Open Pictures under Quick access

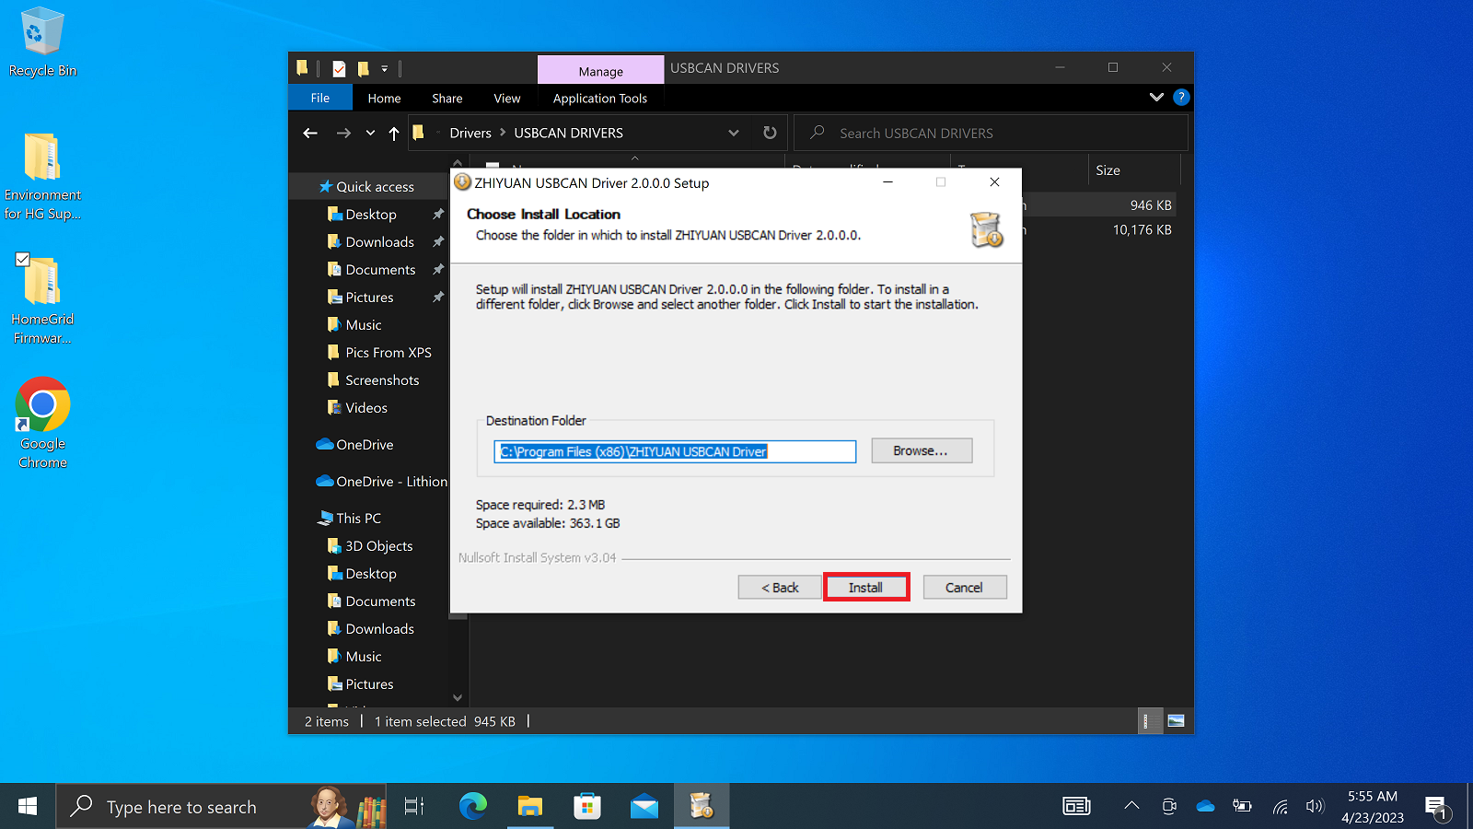click(369, 297)
